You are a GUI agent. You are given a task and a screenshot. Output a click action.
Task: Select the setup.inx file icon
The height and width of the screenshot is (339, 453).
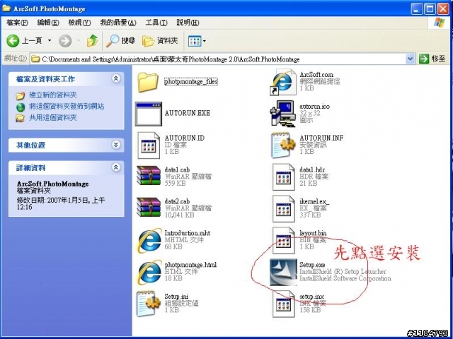point(284,304)
